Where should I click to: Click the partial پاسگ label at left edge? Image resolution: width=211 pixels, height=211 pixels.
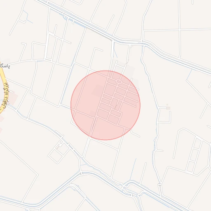5,66
